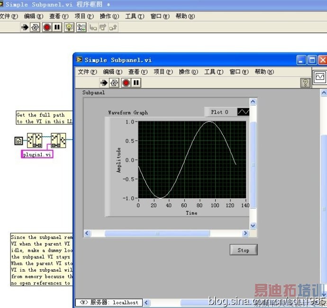This screenshot has width=327, height=308.
Task: Click the 140 X-axis scale value
Action: (x=245, y=205)
